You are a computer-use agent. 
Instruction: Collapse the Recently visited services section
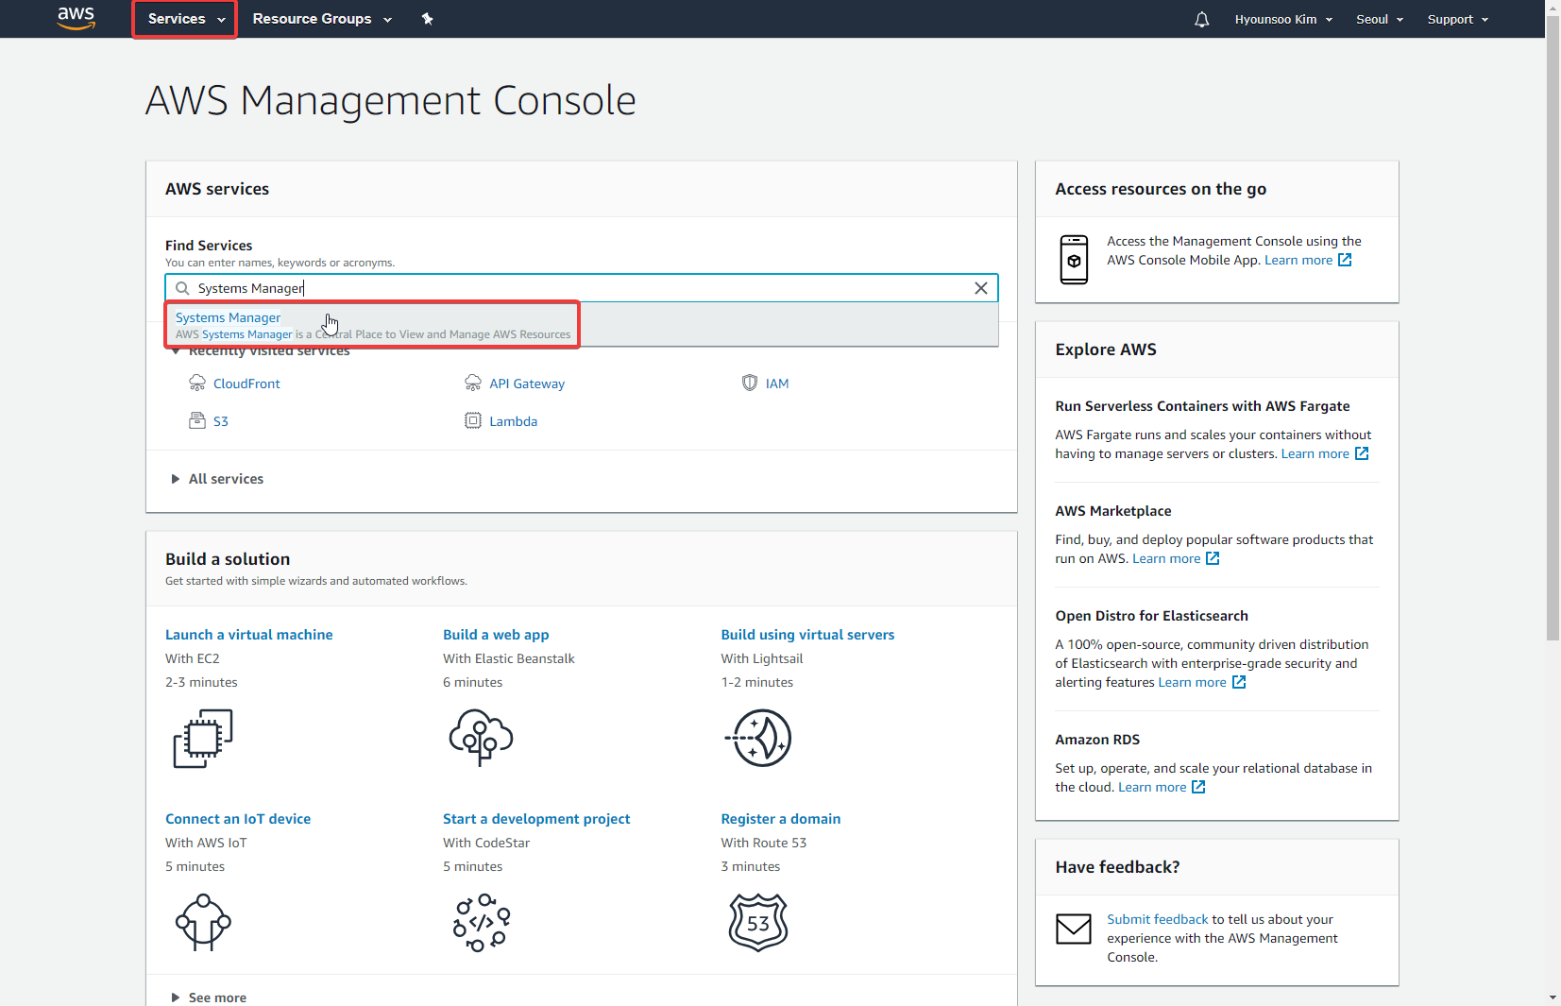[260, 351]
